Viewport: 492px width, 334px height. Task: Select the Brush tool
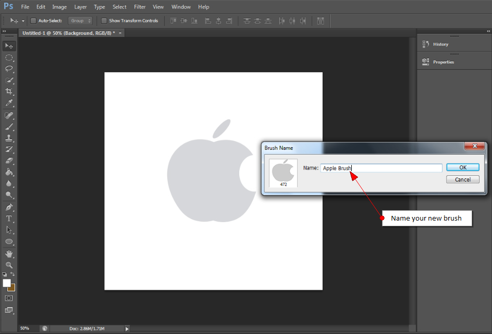click(9, 126)
